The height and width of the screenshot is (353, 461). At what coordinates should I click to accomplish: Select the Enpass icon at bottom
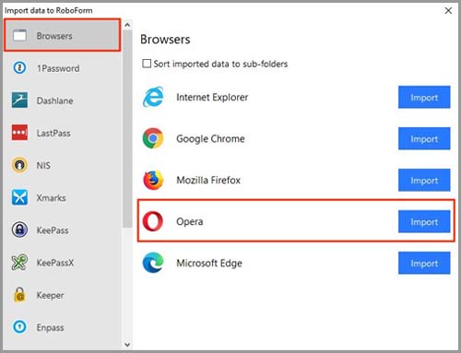tap(19, 327)
